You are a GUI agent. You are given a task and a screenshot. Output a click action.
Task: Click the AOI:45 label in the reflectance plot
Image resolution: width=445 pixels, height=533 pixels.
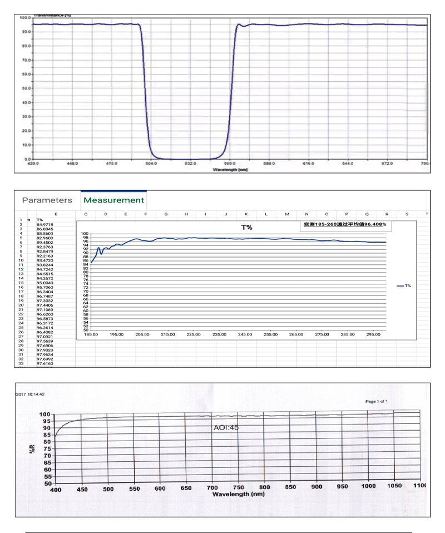point(226,428)
